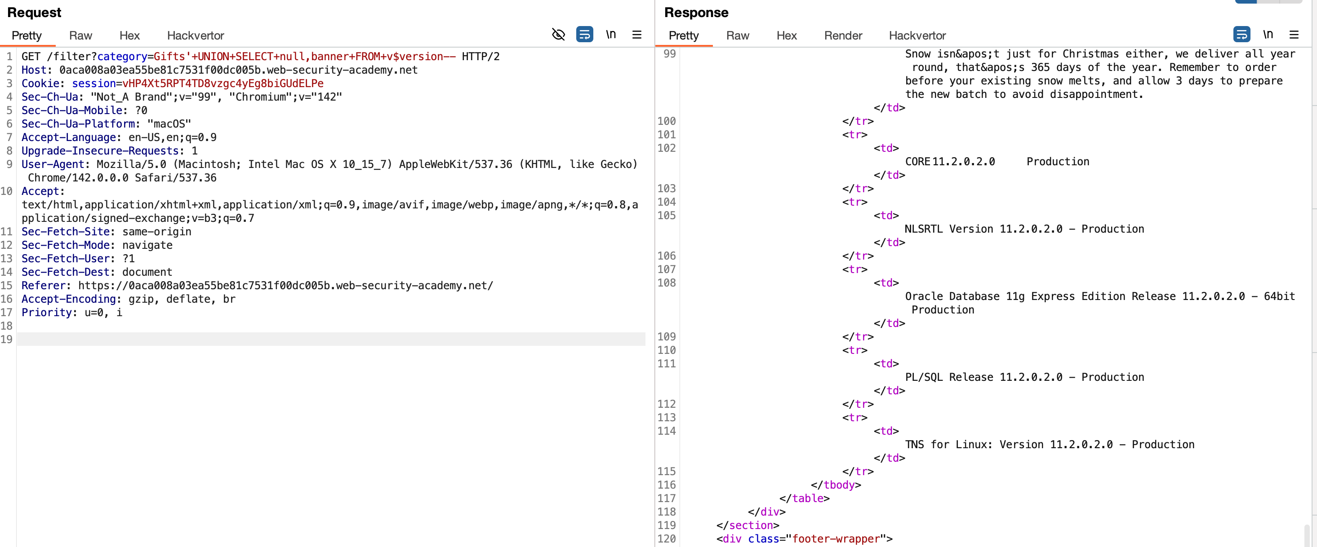Select the side-by-side layout button at top right
This screenshot has height=547, width=1317.
(1246, 1)
